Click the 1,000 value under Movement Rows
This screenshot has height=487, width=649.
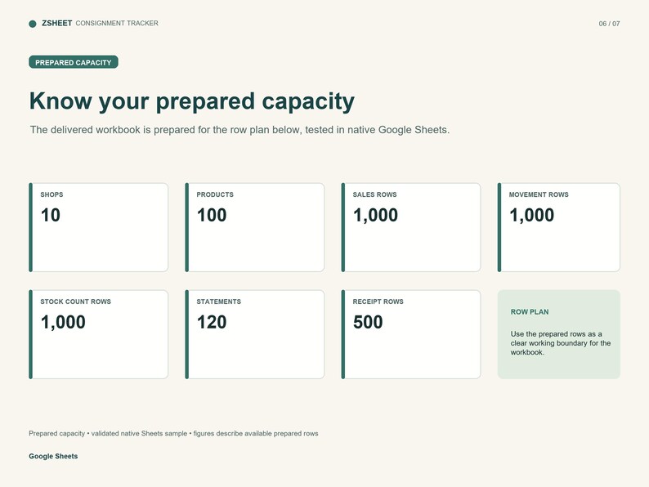pyautogui.click(x=531, y=215)
